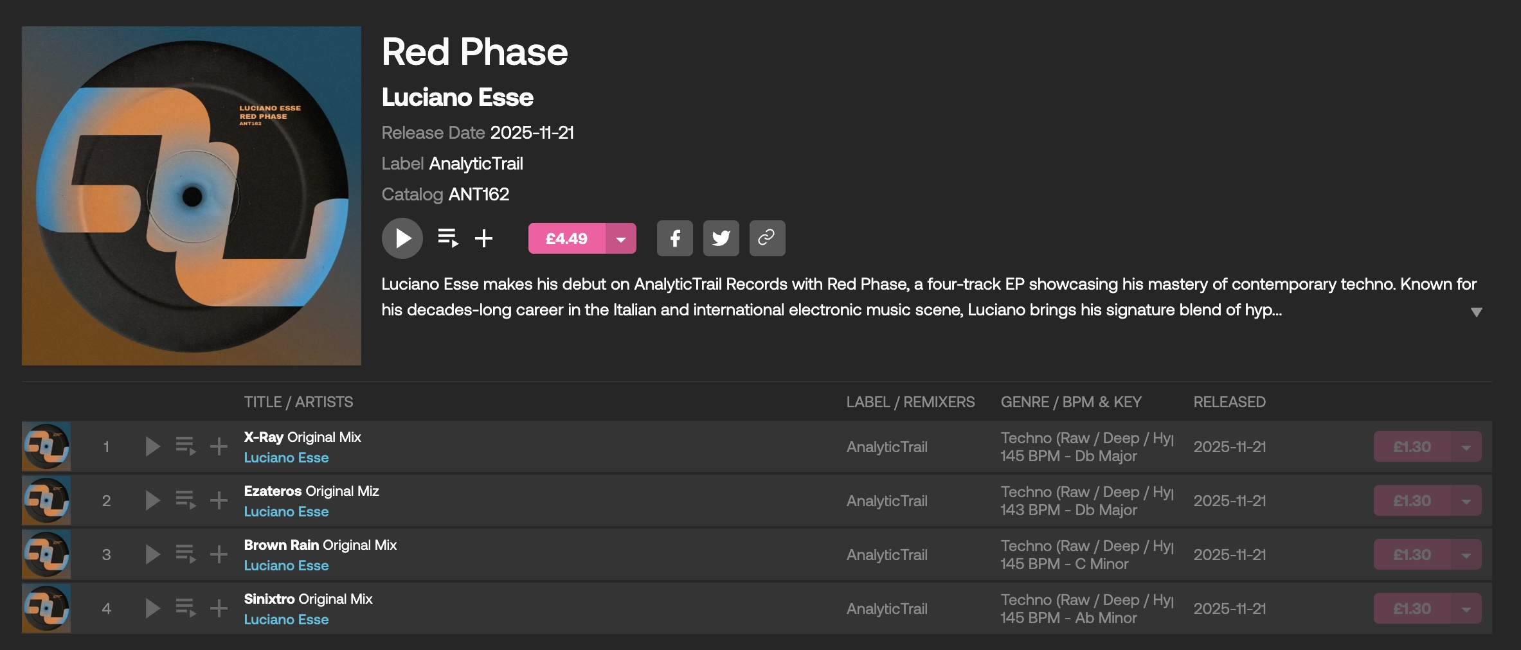The image size is (1521, 650).
Task: Open Brown Rain price dropdown arrow
Action: pos(1466,555)
